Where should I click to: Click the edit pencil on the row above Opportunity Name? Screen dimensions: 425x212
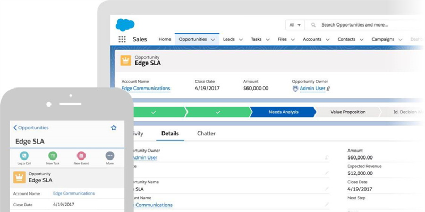[x=327, y=173]
